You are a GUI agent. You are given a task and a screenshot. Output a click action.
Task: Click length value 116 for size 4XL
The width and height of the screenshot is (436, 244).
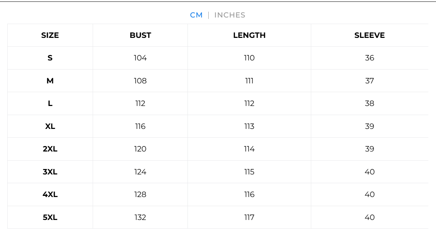(249, 194)
